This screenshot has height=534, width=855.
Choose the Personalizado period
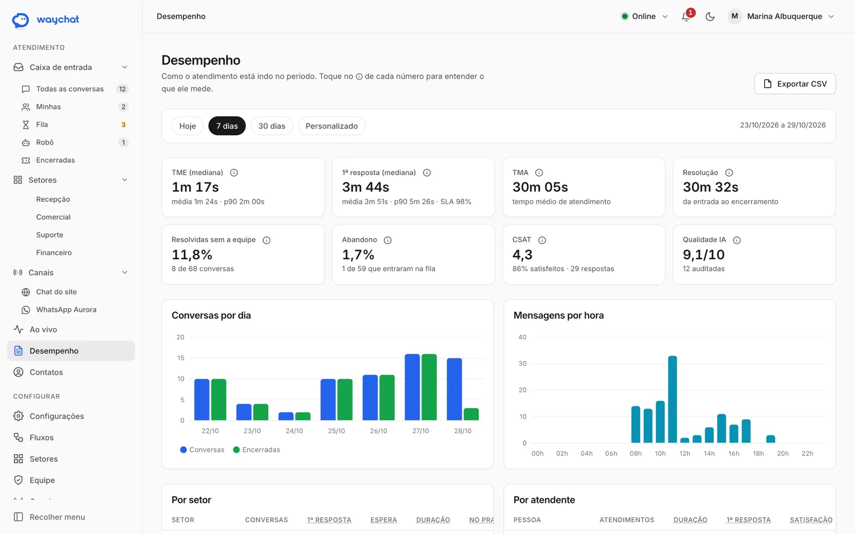332,126
